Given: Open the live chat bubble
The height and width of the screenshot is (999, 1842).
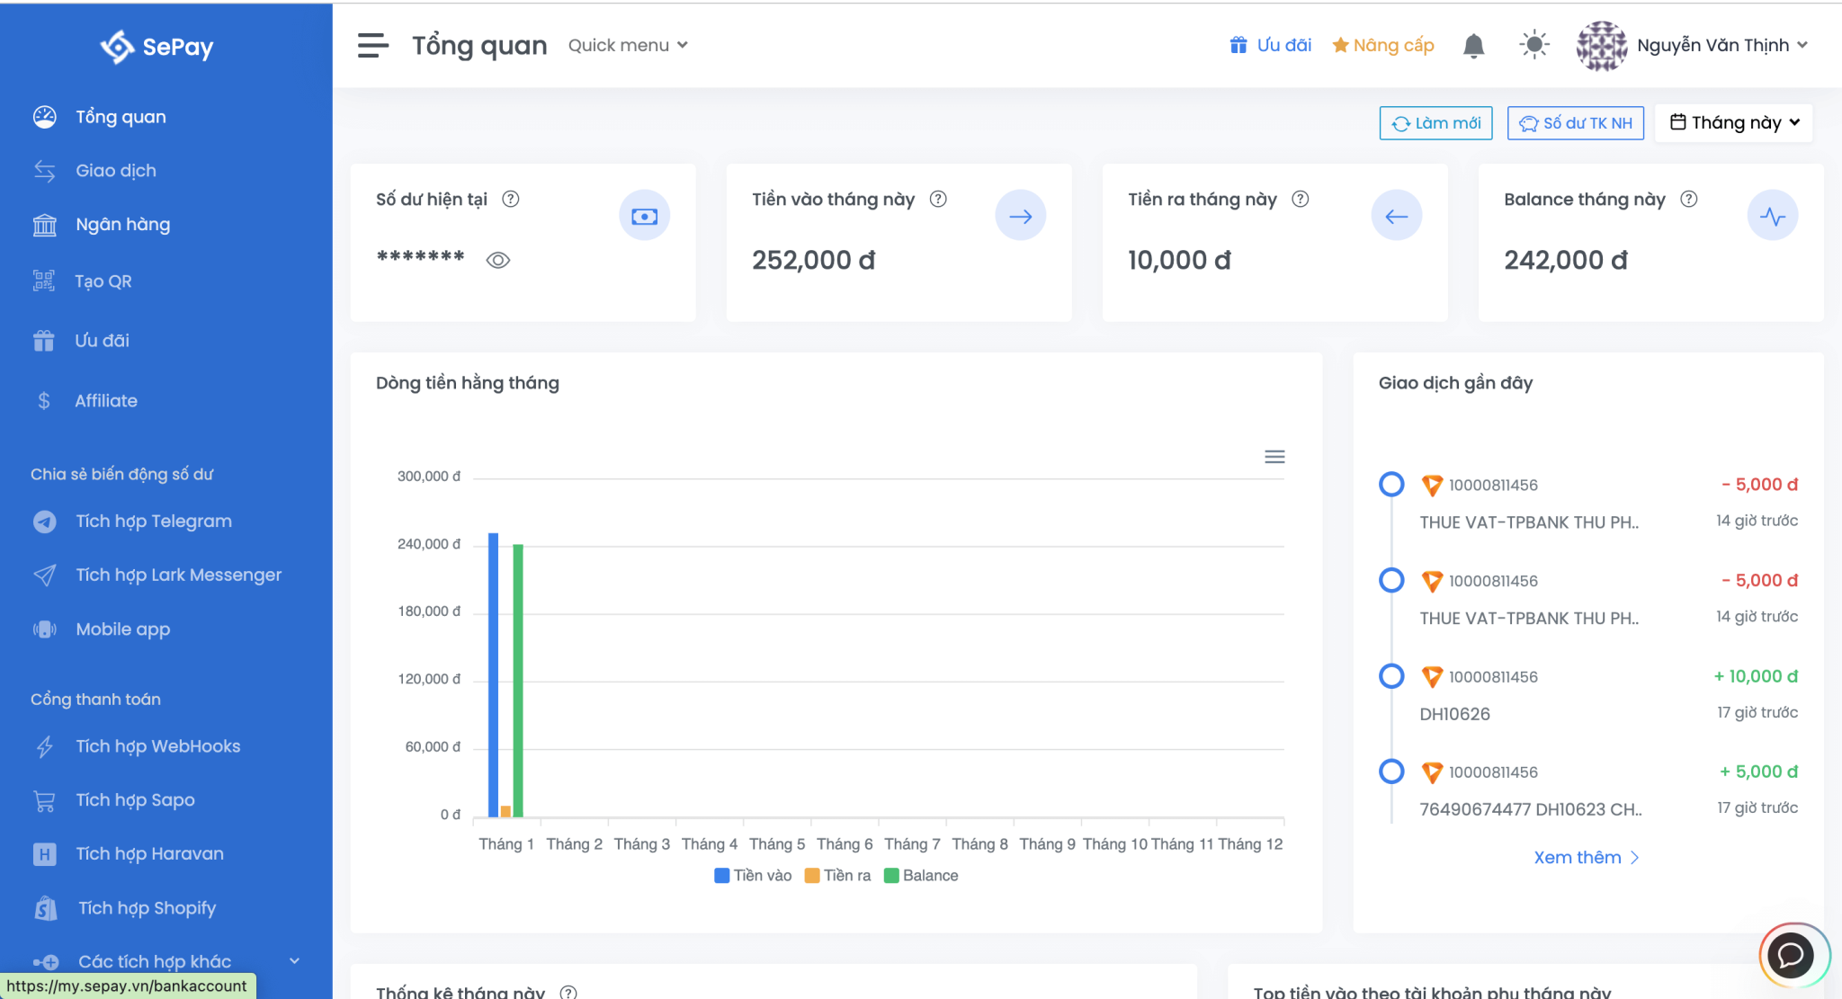Looking at the screenshot, I should [x=1791, y=955].
